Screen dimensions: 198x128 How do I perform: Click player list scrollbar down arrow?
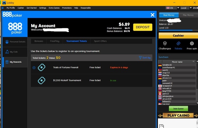tap(197, 103)
